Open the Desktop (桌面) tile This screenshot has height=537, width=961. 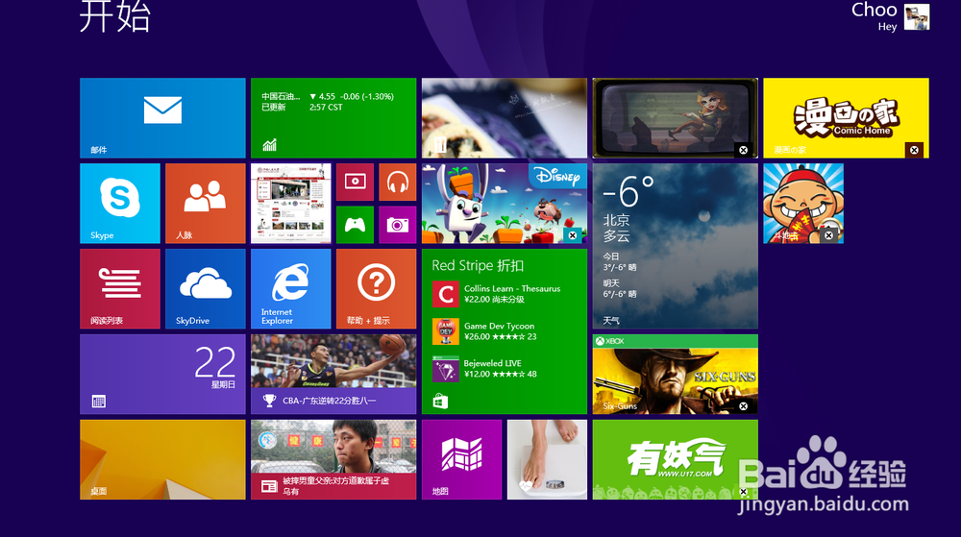(x=162, y=459)
